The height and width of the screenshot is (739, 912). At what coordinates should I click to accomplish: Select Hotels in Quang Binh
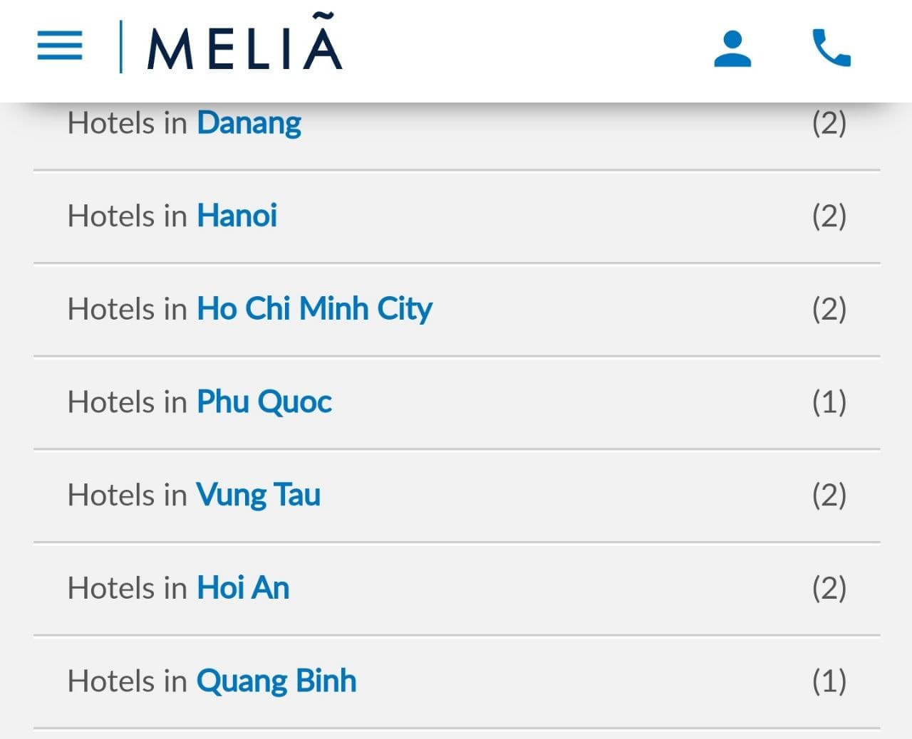pos(276,681)
